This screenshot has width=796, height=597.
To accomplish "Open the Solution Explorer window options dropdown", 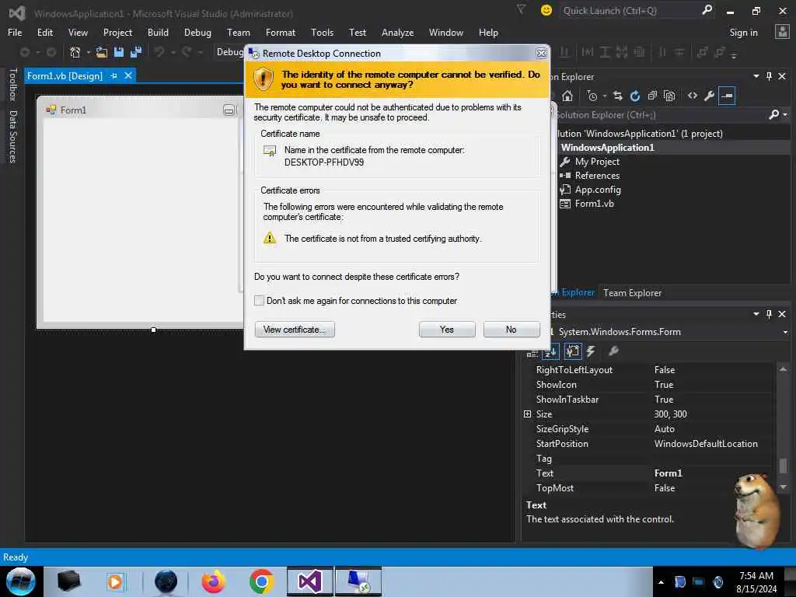I will (756, 76).
